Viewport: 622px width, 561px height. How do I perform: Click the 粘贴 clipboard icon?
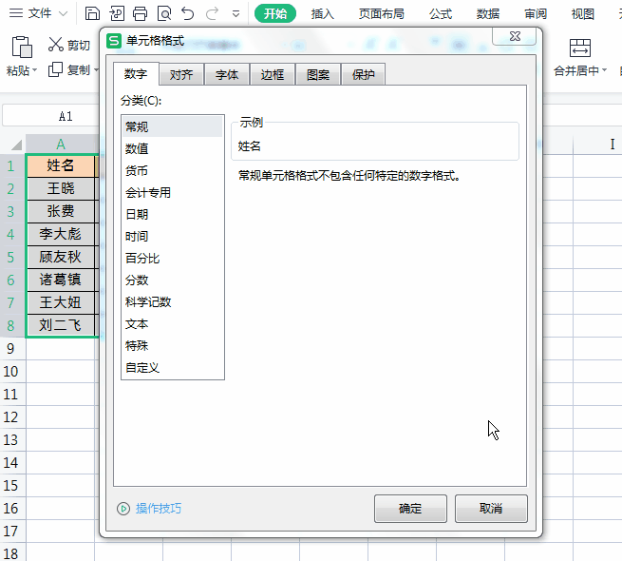tap(22, 47)
